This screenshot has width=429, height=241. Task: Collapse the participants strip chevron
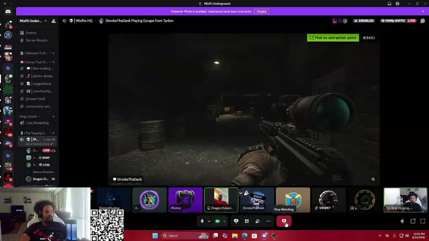(x=241, y=193)
